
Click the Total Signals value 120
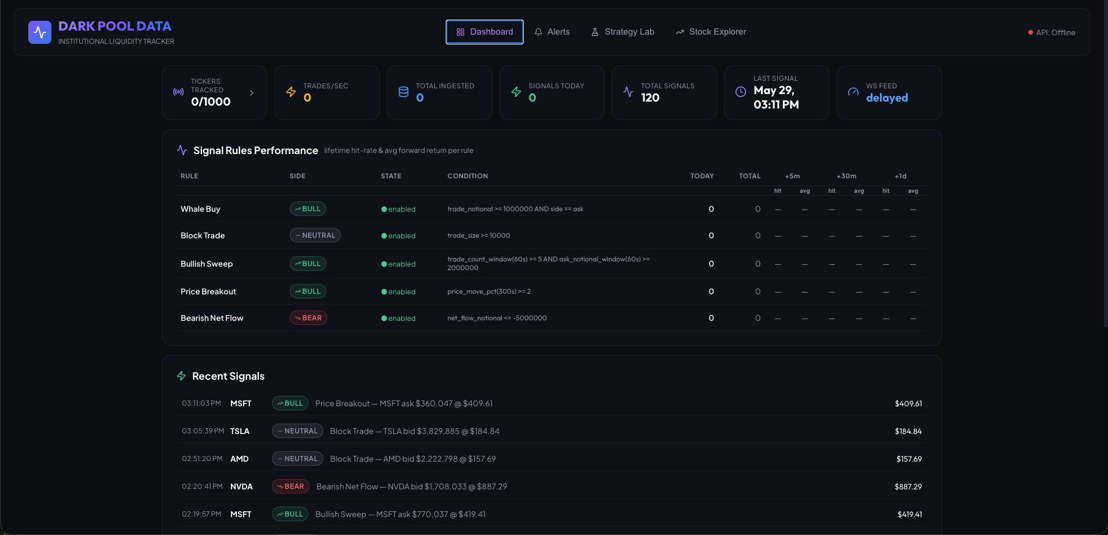point(650,98)
